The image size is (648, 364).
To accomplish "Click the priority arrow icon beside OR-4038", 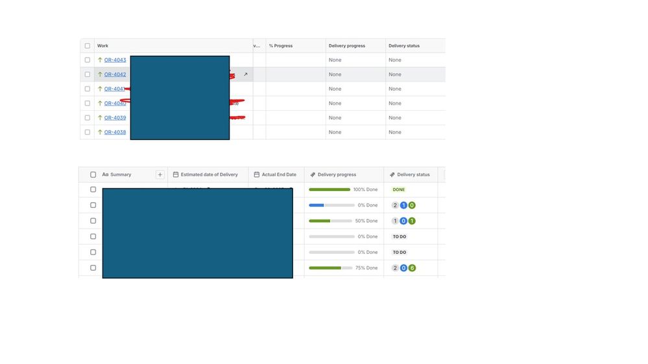I will (x=100, y=132).
